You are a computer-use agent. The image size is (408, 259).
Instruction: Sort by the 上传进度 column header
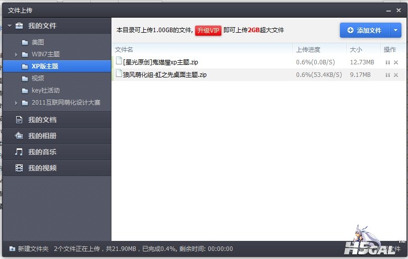(308, 49)
